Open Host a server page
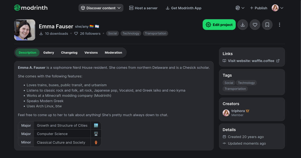The height and width of the screenshot is (158, 301). click(x=143, y=8)
